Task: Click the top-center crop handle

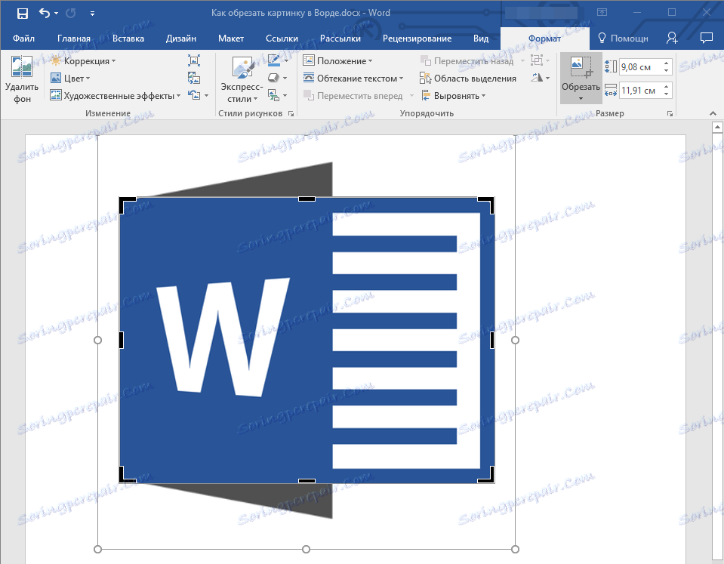Action: (307, 199)
